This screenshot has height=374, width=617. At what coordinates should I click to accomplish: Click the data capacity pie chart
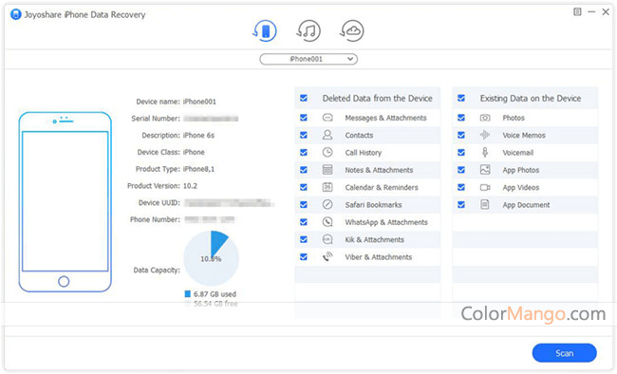click(x=212, y=258)
